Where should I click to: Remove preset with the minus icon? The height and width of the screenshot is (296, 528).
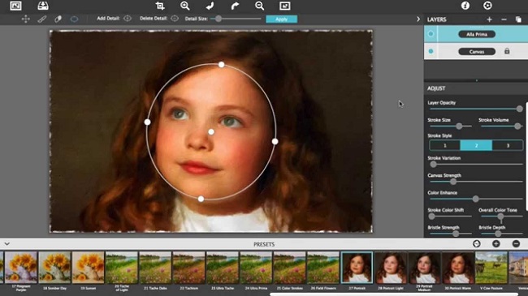[x=516, y=243]
